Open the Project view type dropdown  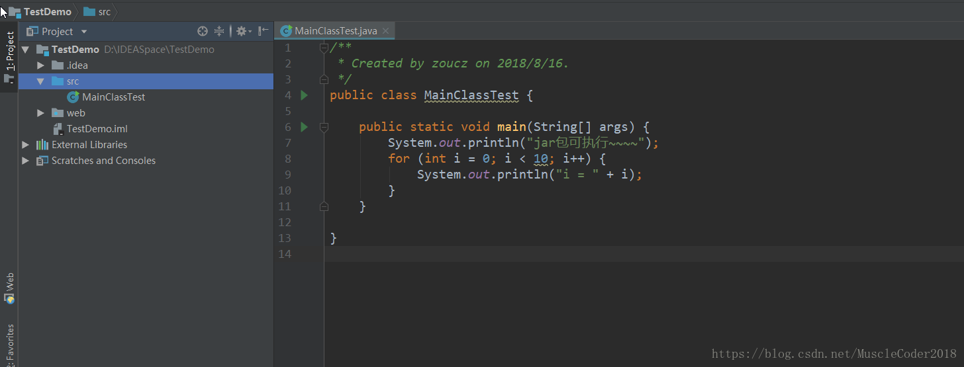pyautogui.click(x=84, y=32)
